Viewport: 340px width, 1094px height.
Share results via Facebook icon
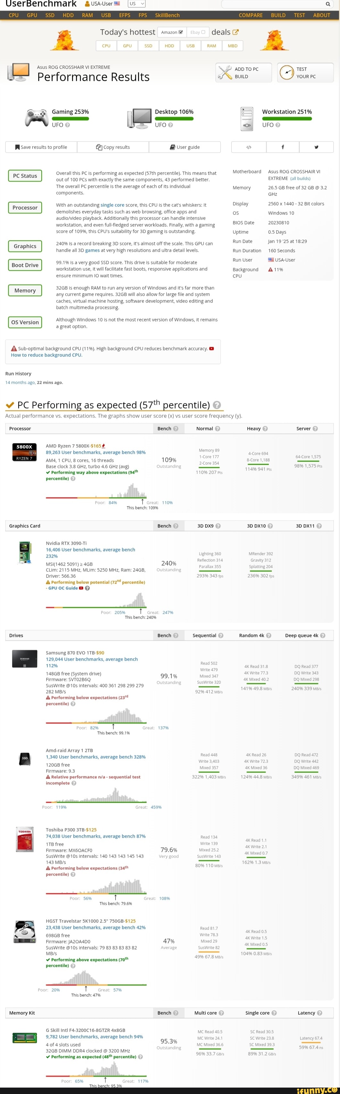click(283, 147)
